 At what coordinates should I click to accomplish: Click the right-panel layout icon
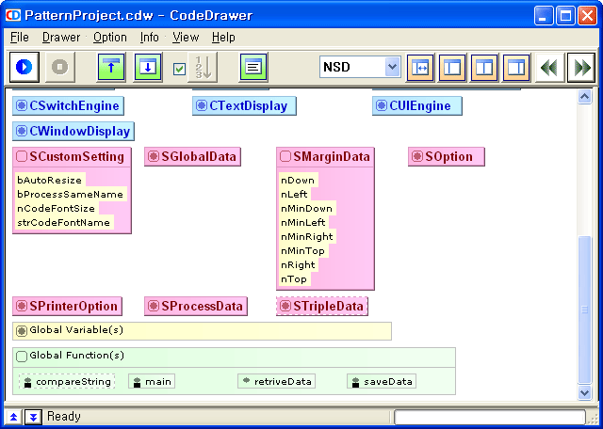coord(516,68)
